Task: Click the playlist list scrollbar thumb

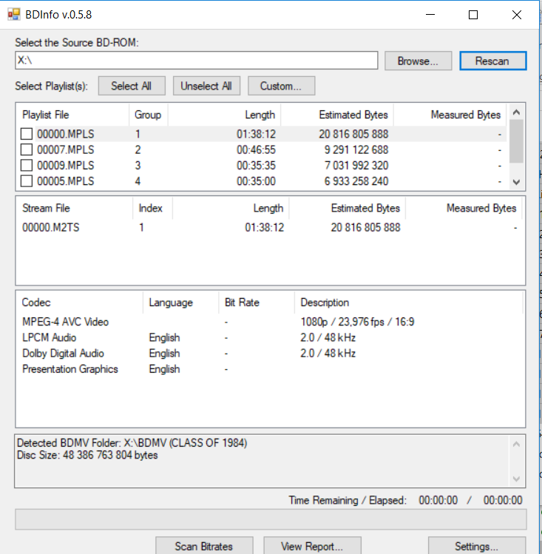Action: [516, 141]
